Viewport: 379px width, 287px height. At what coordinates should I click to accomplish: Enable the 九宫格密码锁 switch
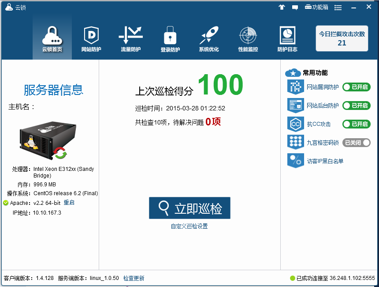(356, 143)
